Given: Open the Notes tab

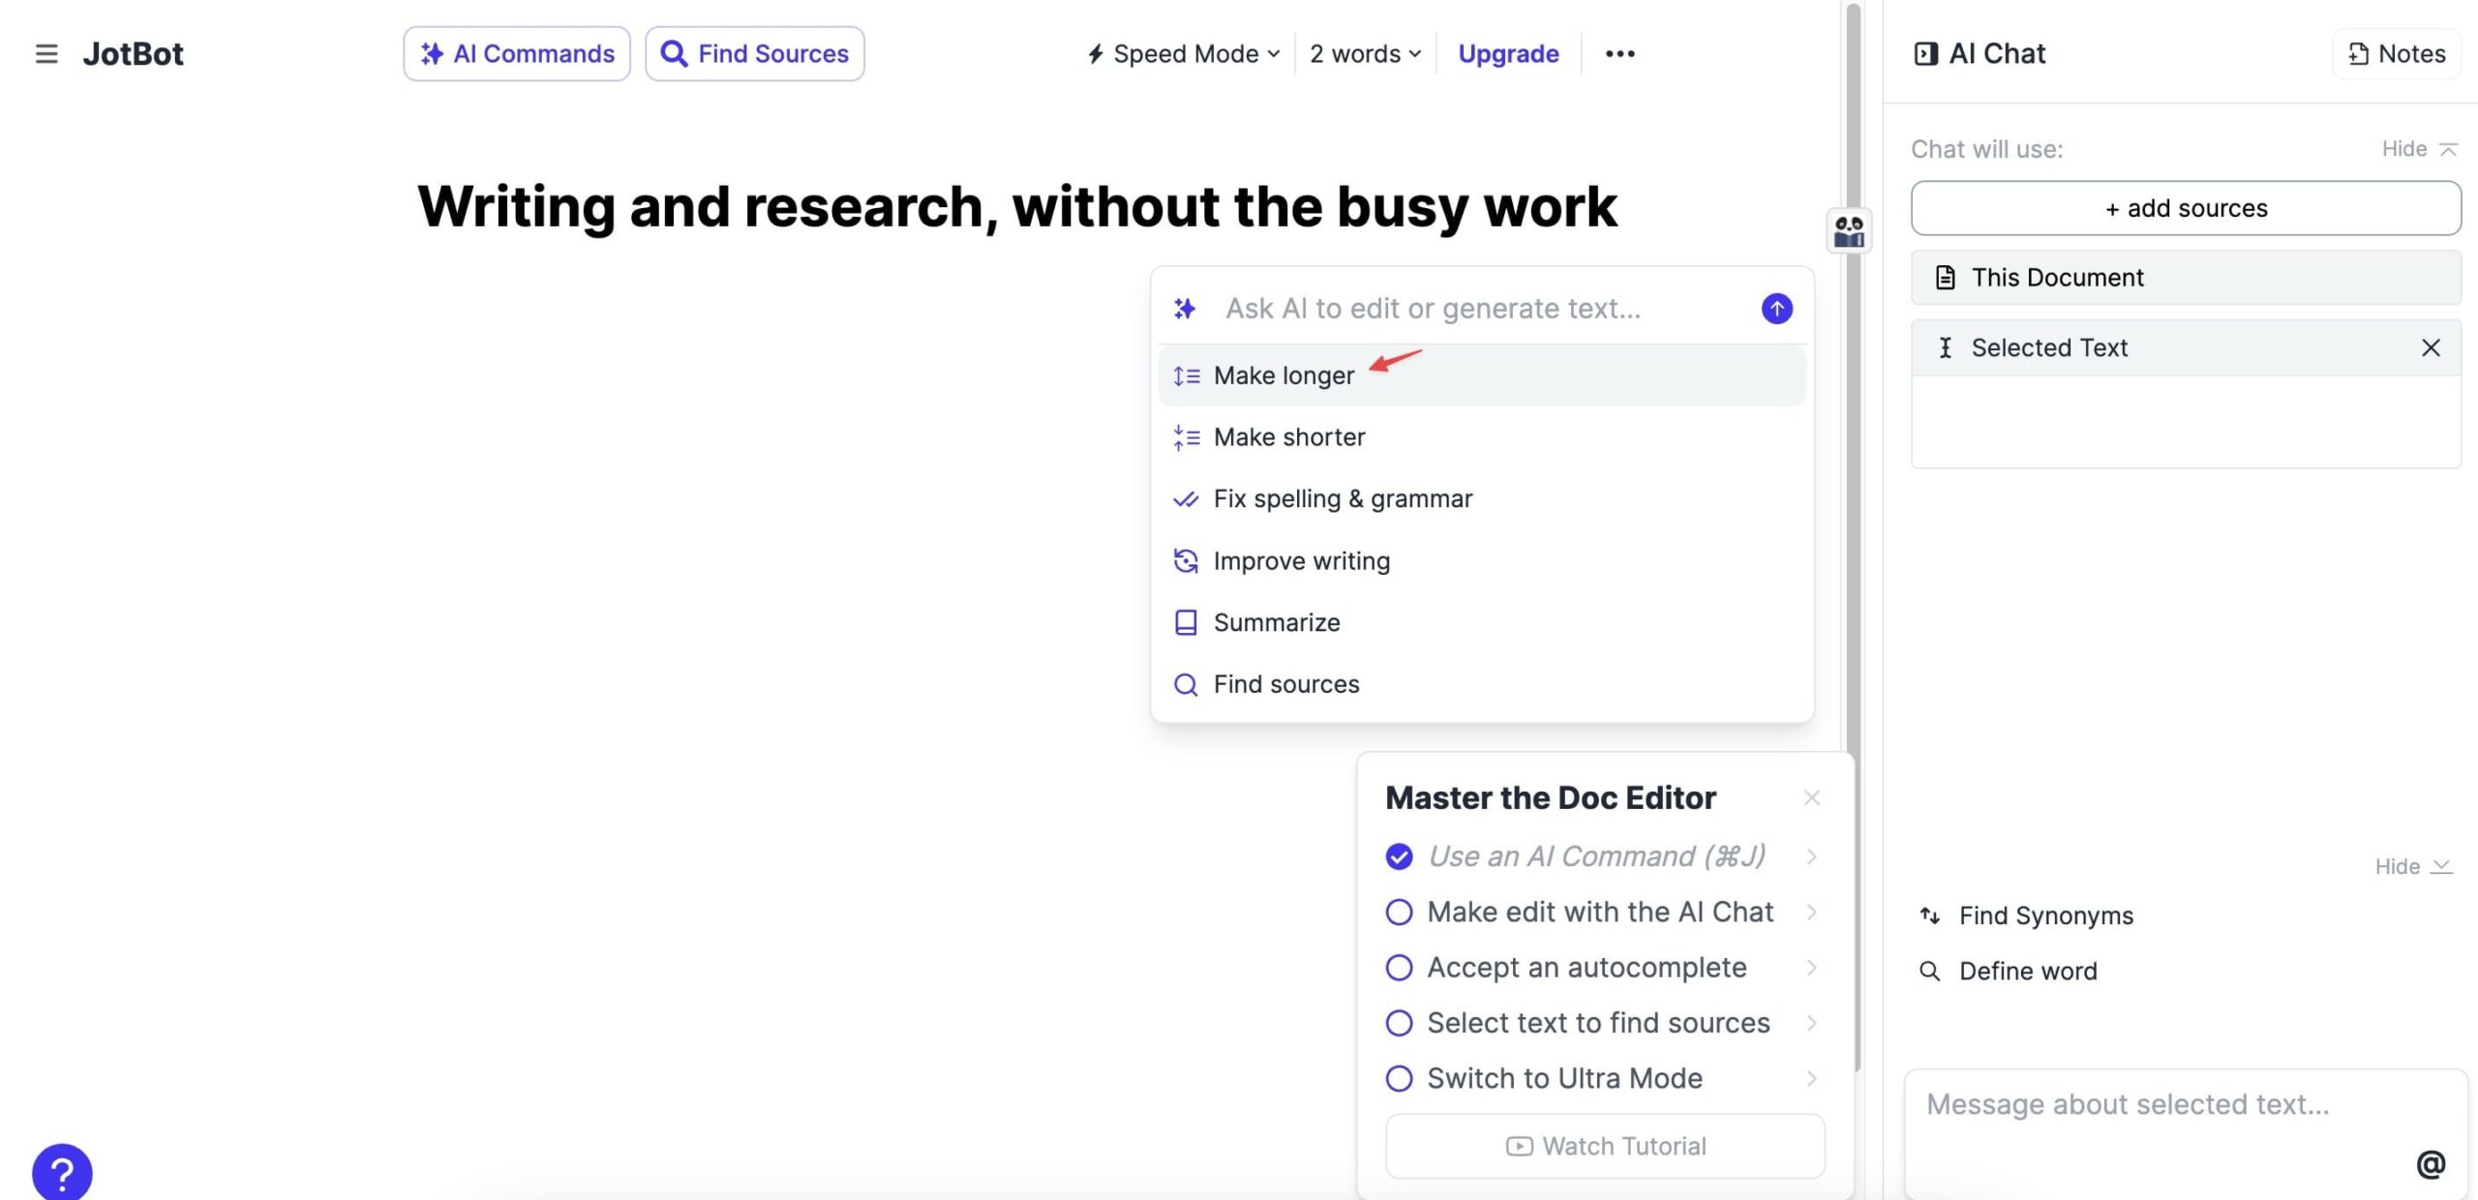Looking at the screenshot, I should pos(2397,54).
